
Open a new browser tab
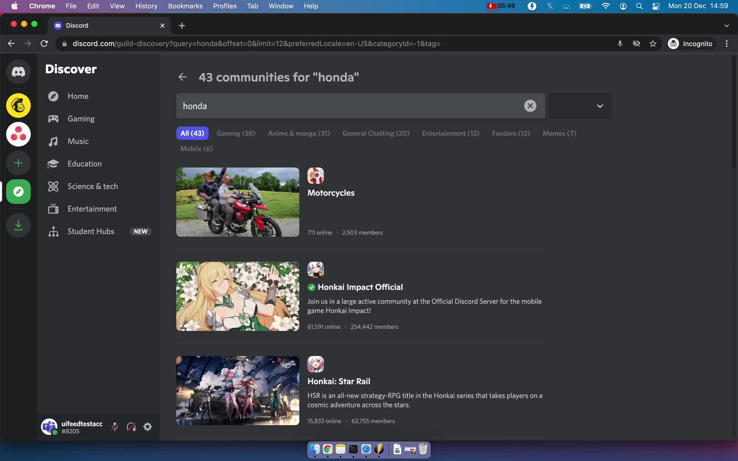pyautogui.click(x=182, y=25)
